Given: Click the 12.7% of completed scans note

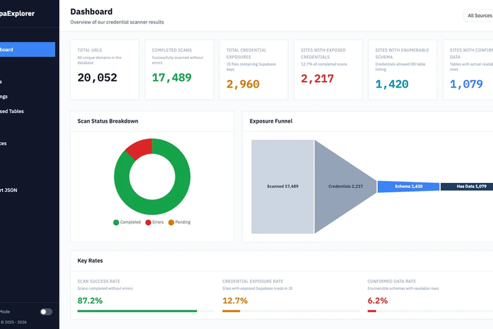Looking at the screenshot, I should (x=324, y=64).
